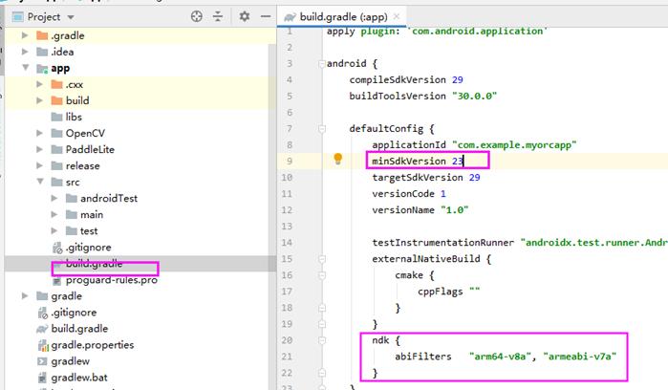Viewport: 668px width, 390px height.
Task: Collapse the cmake block fold marker
Action: (x=322, y=275)
